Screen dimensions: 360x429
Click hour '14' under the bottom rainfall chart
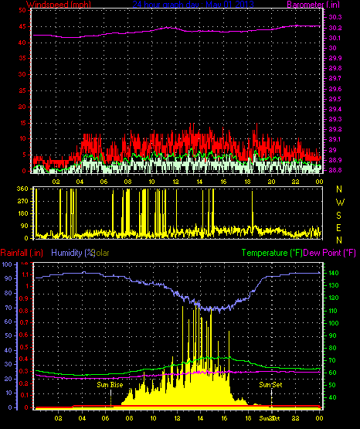[200, 418]
